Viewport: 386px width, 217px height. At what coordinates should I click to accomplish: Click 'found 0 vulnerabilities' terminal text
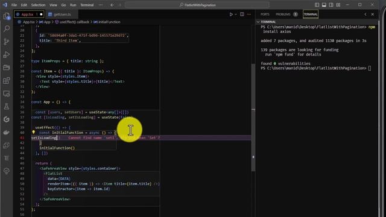click(x=285, y=63)
